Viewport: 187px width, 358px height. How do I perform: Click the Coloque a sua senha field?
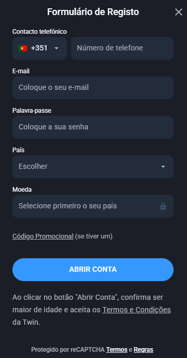tap(93, 127)
